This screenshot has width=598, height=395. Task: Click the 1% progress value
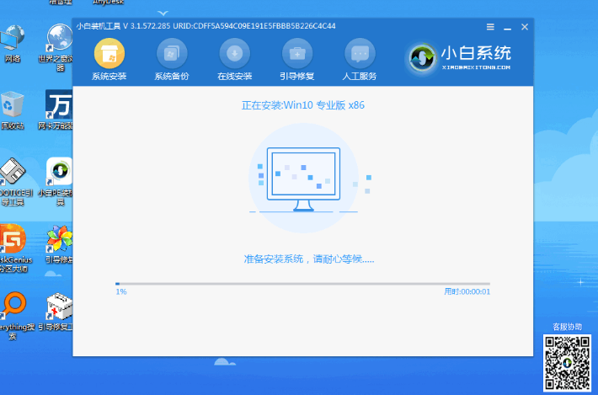[x=121, y=291]
